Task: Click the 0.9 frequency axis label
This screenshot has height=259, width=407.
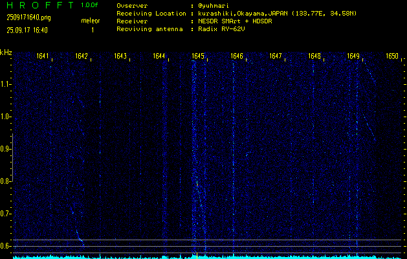Action: 5,149
